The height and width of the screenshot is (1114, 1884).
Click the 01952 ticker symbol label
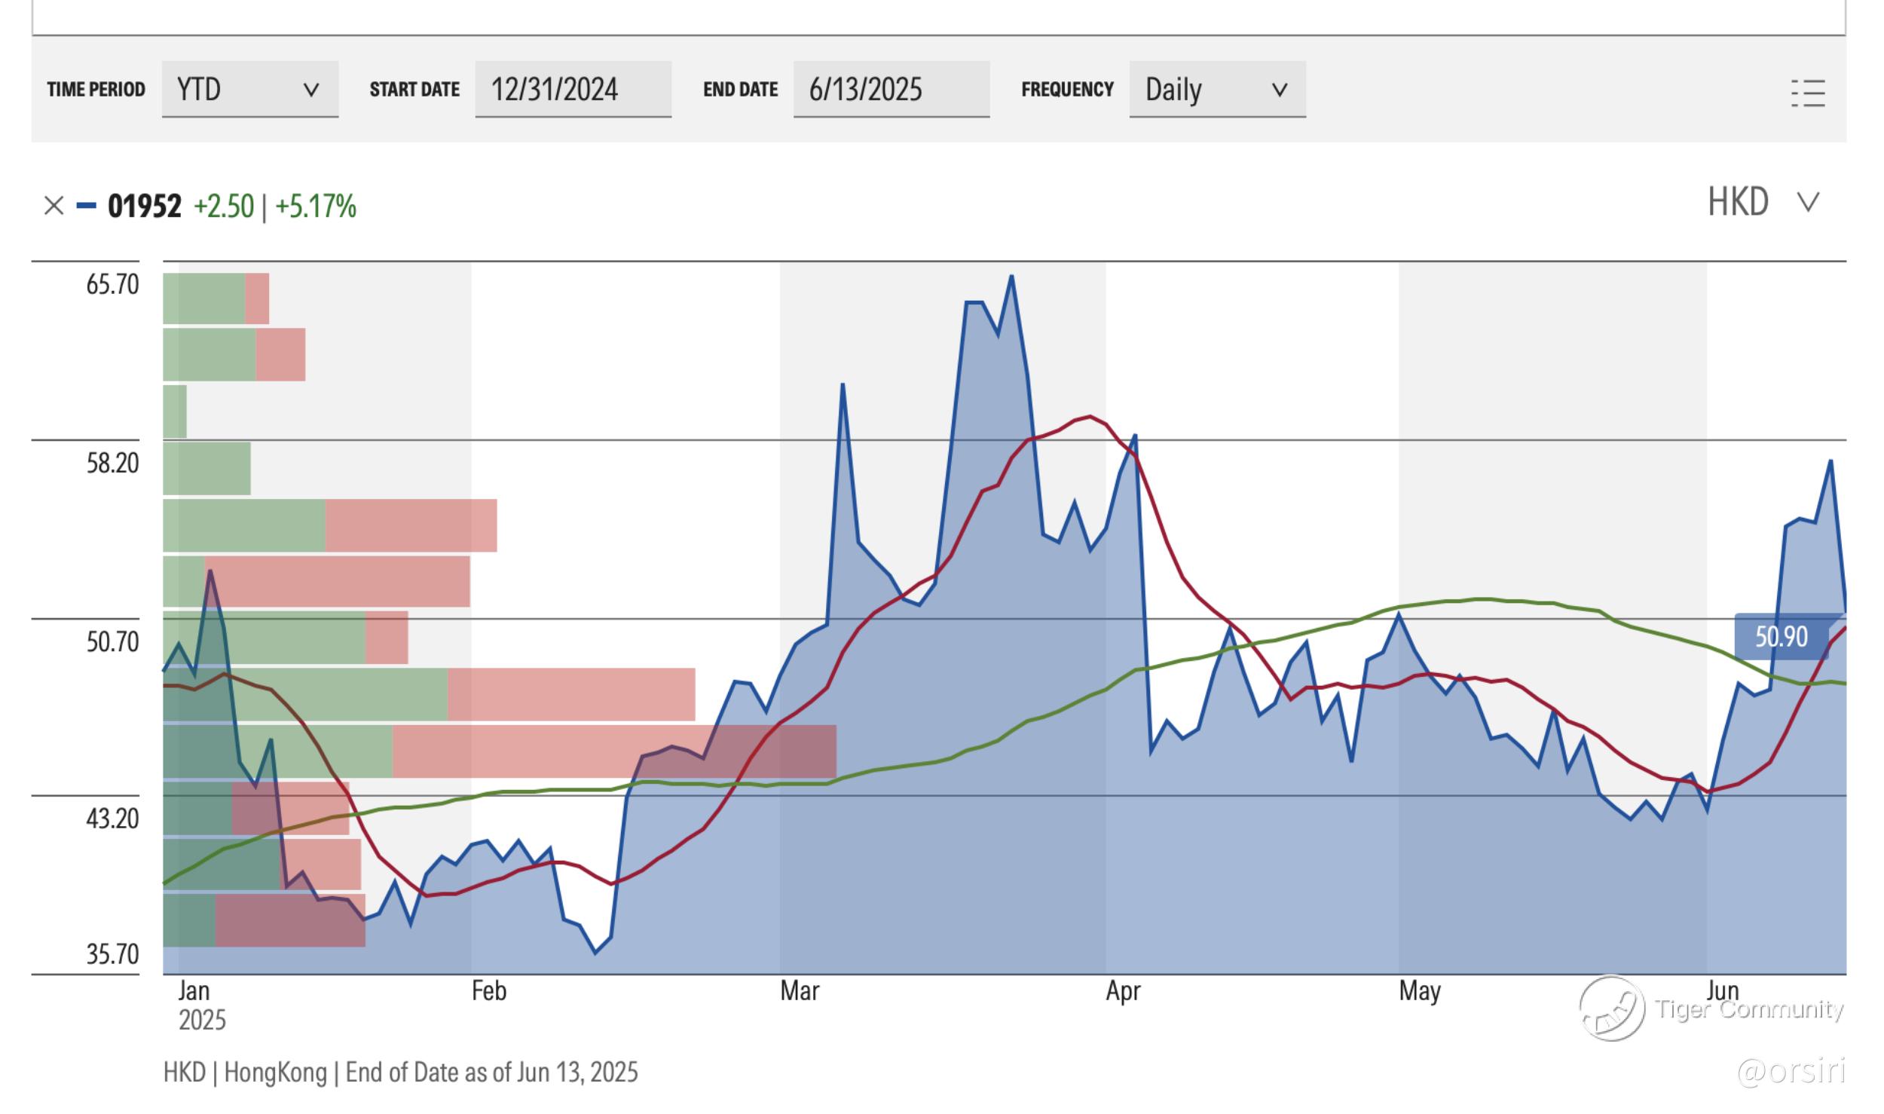pos(145,206)
